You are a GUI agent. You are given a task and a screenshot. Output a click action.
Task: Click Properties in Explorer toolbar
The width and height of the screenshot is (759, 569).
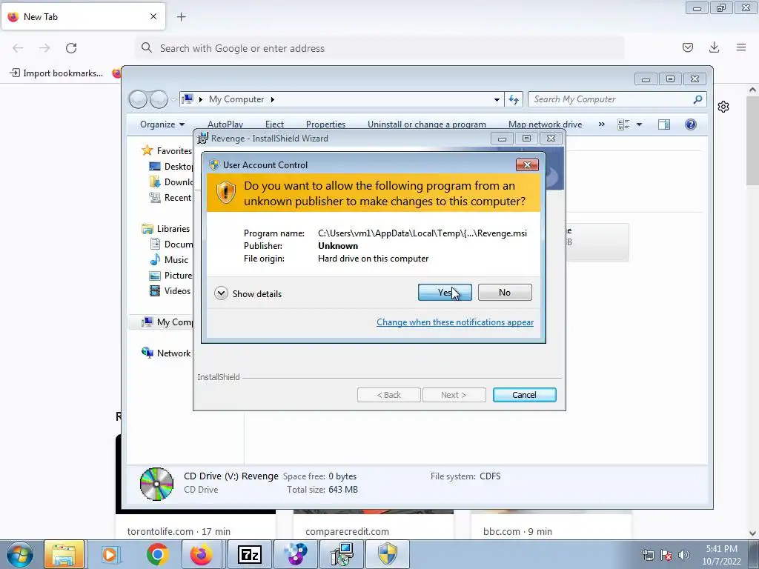[x=326, y=124]
